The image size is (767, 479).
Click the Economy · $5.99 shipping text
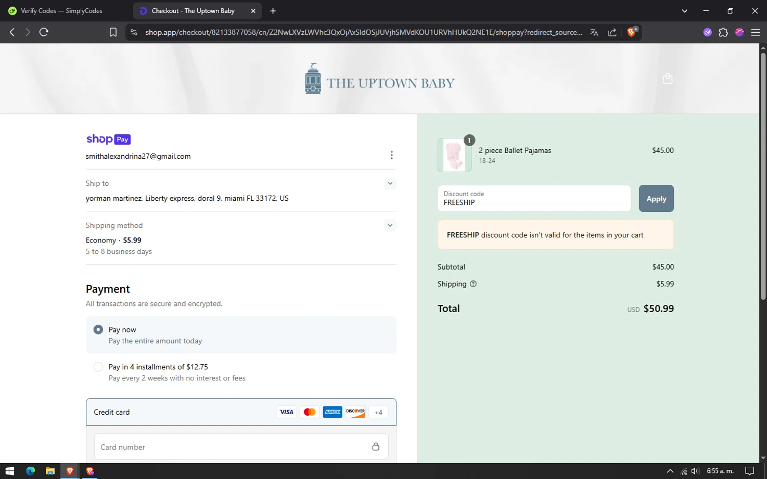coord(114,241)
